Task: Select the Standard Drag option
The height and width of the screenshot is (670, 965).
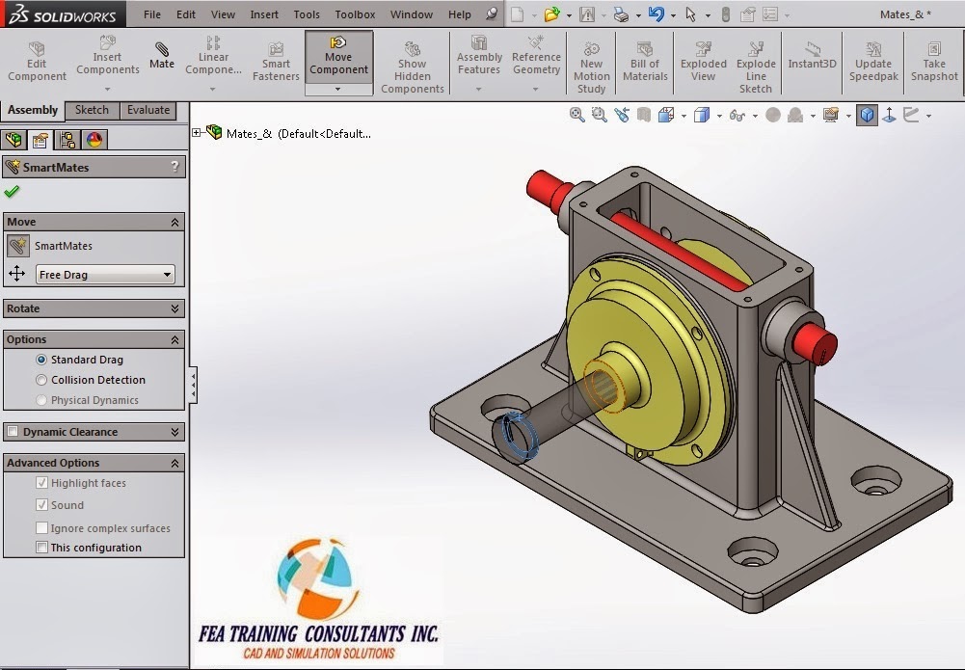Action: tap(41, 360)
